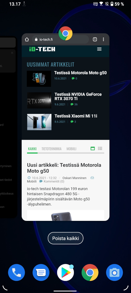Tap the 0 comments icon on Moto g50
The width and height of the screenshot is (131, 293).
click(x=73, y=78)
